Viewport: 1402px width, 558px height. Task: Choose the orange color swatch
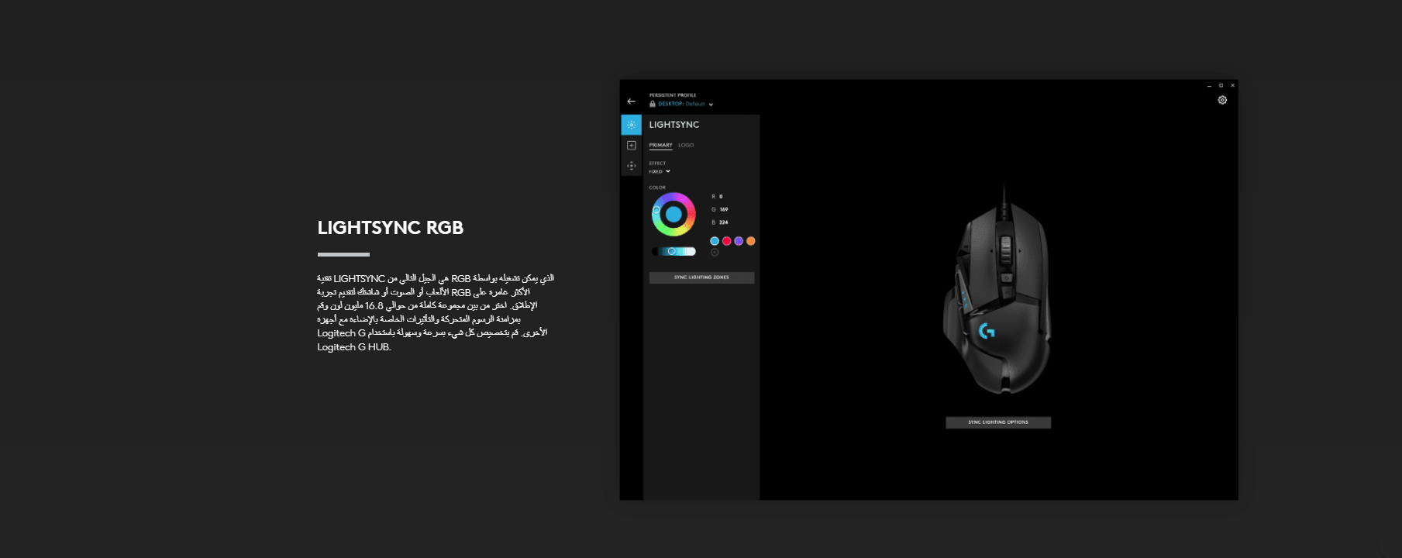[750, 241]
